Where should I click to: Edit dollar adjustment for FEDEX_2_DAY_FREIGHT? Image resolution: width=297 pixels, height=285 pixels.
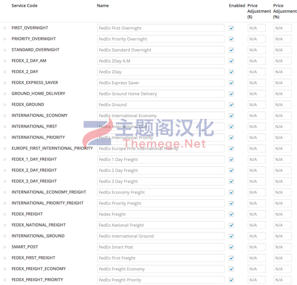tap(257, 171)
